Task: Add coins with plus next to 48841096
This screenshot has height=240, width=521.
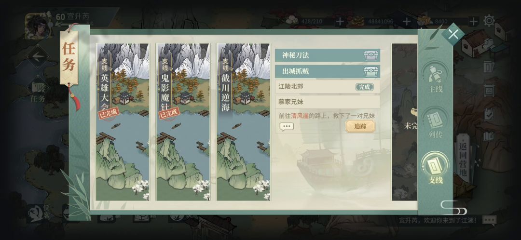Action: click(x=407, y=22)
